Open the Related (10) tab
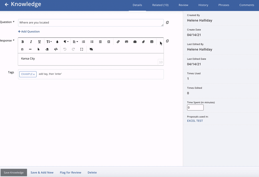259x177 pixels. (x=160, y=5)
